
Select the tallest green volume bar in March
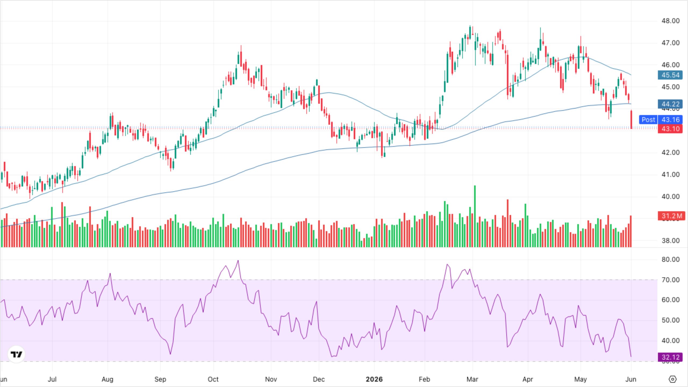475,216
